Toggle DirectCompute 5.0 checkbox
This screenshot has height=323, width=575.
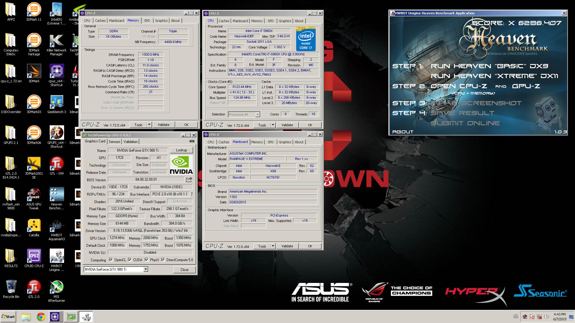click(x=163, y=260)
